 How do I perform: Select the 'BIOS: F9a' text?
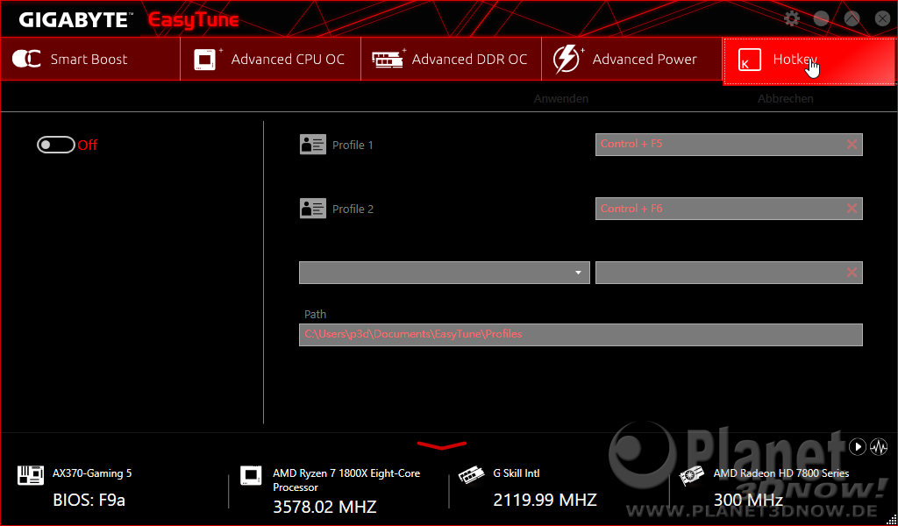click(89, 500)
